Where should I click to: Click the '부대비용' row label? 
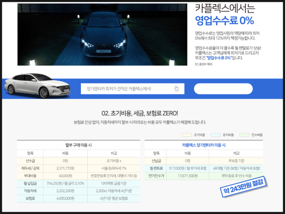pos(30,176)
